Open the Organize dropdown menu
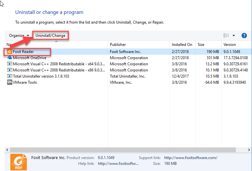 pos(19,36)
